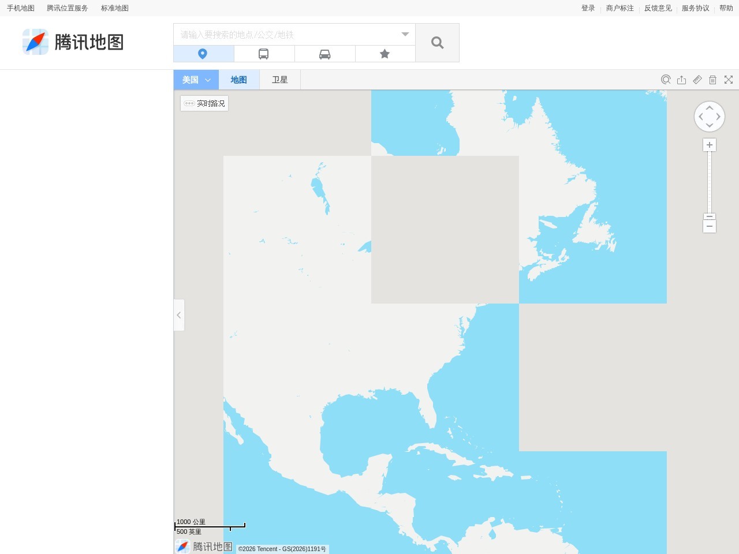Open 手机地图 link
Screen dimensions: 739x554
tap(21, 8)
